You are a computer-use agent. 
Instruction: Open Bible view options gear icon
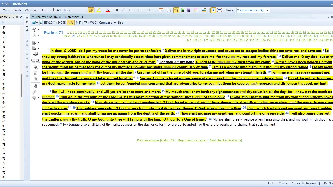[34, 98]
